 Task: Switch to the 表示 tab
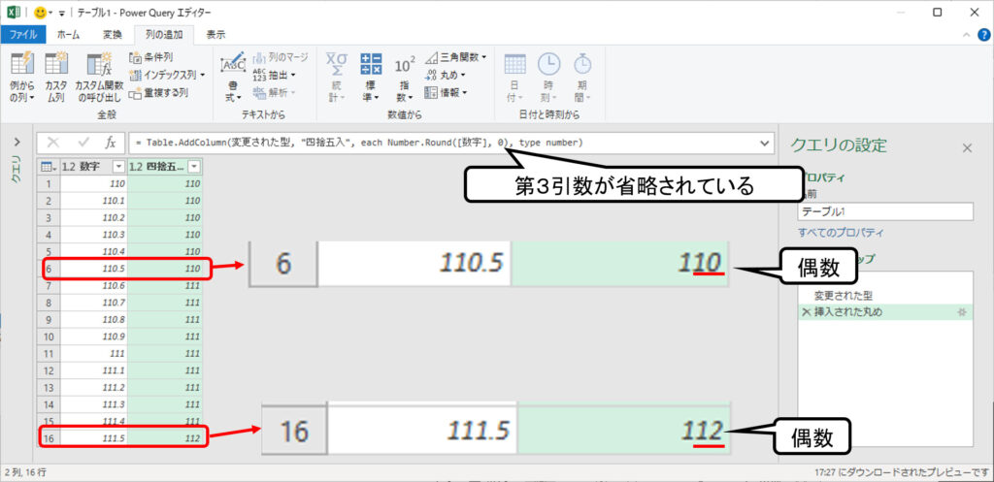pyautogui.click(x=215, y=35)
